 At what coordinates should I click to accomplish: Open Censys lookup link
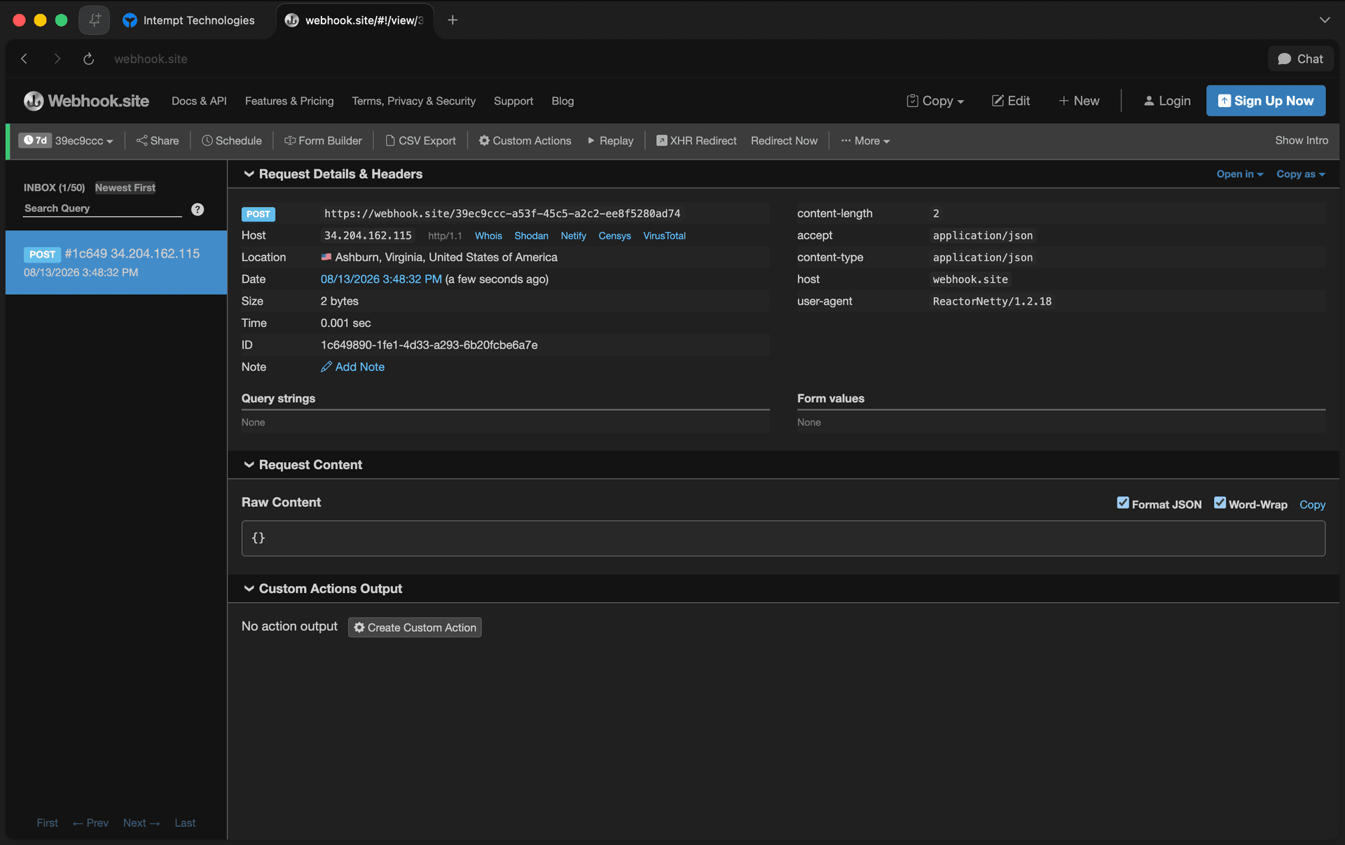614,236
